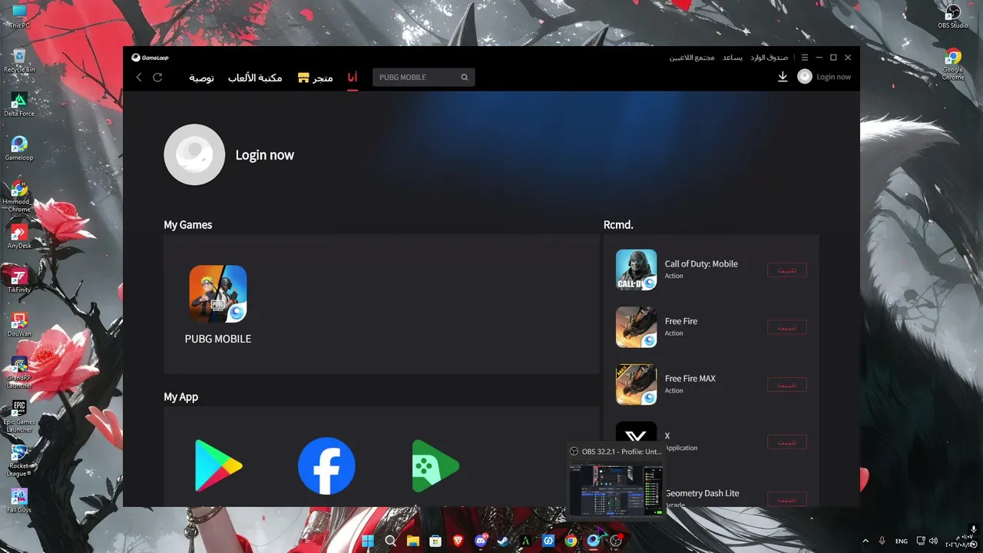
Task: Open OBS Studio desktop shortcut
Action: tap(953, 15)
